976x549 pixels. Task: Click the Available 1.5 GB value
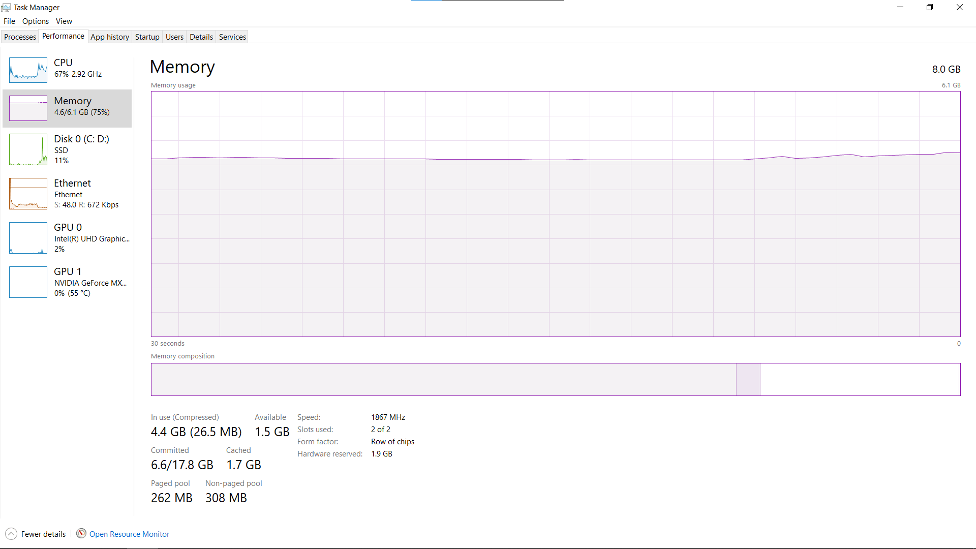272,432
